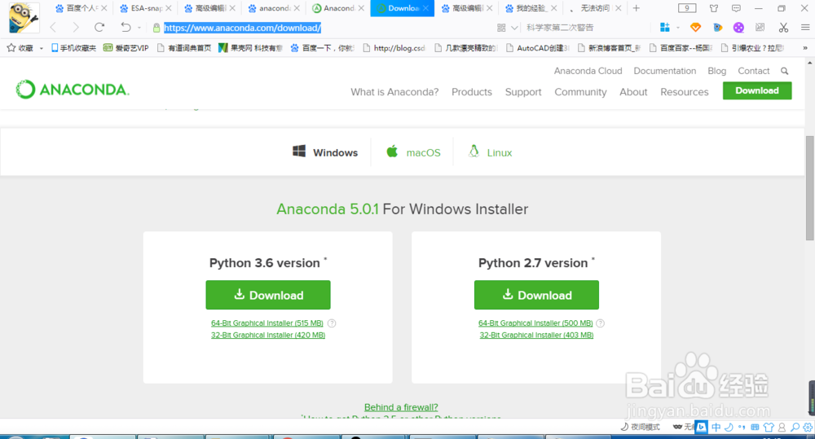The image size is (815, 439).
Task: Open the Anaconda Cloud link
Action: point(588,71)
